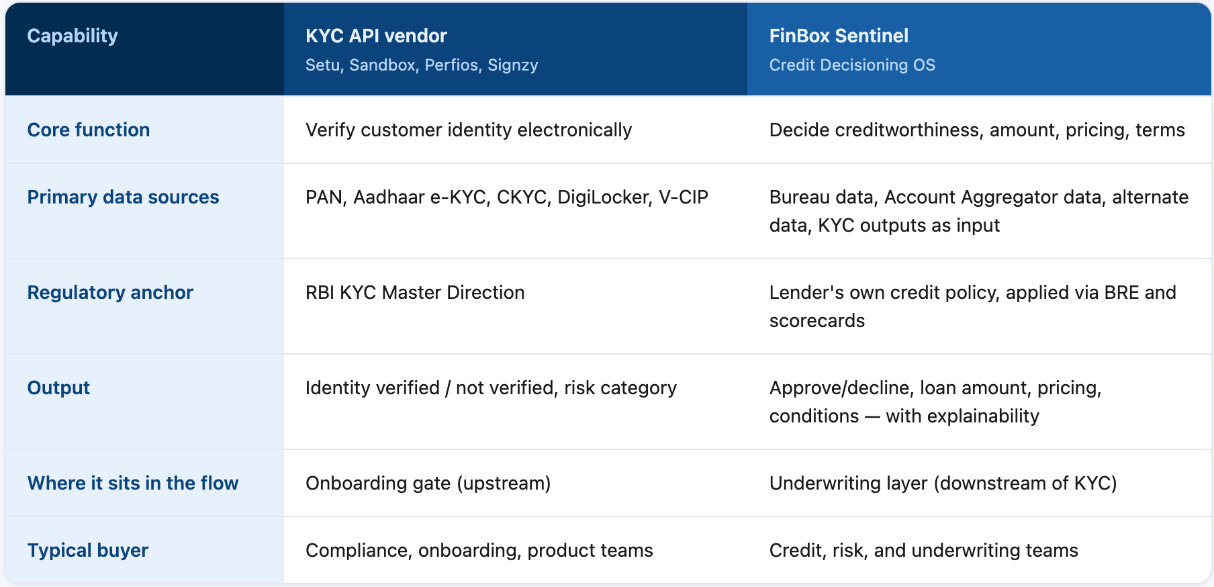Click 'Where it sits in the flow' label
Screen dimensions: 1214x587
[x=133, y=483]
